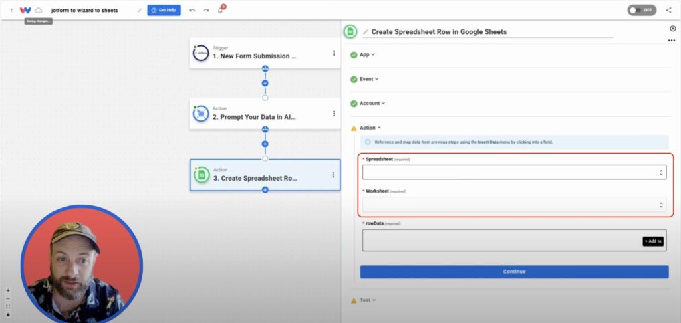The image size is (681, 323).
Task: Open options menu for step 2
Action: pyautogui.click(x=334, y=113)
